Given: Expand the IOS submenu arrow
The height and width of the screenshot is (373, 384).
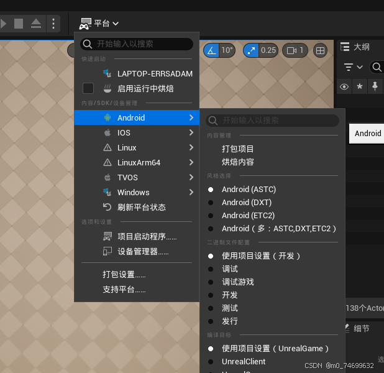Looking at the screenshot, I should click(191, 132).
